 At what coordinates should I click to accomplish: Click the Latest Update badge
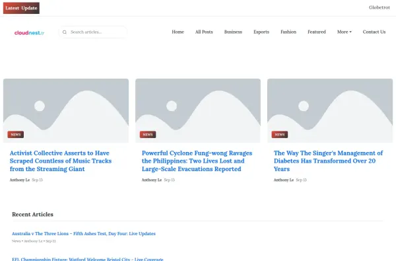[x=21, y=8]
